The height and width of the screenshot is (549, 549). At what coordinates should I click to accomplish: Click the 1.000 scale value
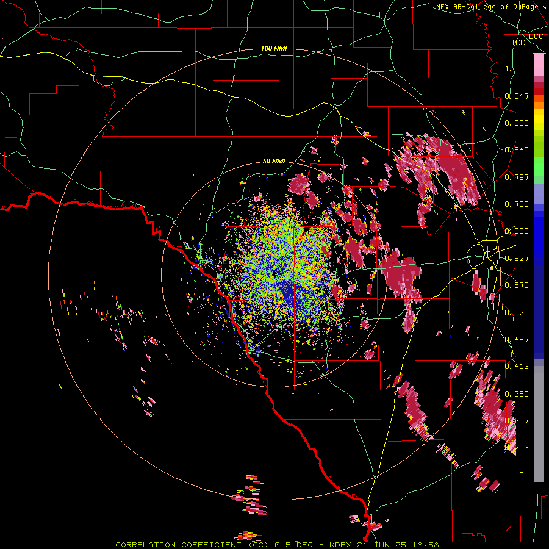517,68
